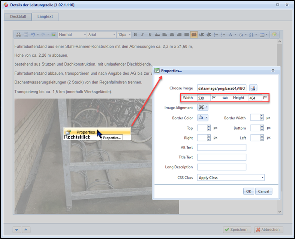Switch to the Deckblatt tab
Viewport: 295px width, 239px height.
click(x=18, y=17)
